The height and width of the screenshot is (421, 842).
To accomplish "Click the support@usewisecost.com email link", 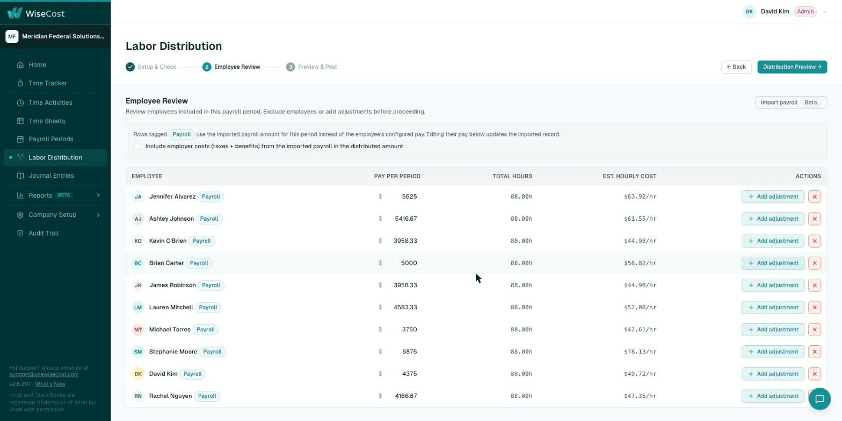I will coord(43,374).
